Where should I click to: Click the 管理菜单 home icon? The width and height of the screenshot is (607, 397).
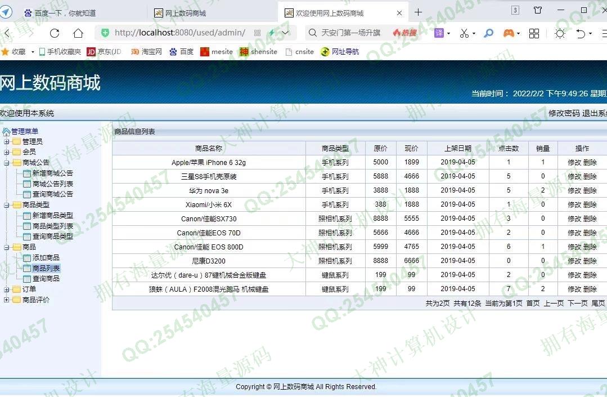click(x=6, y=132)
